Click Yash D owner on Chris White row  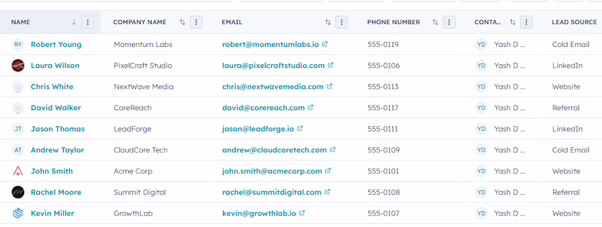pos(509,87)
